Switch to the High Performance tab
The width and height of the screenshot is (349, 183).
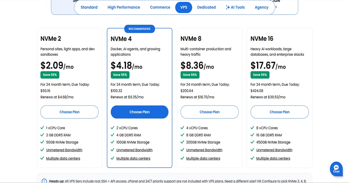(124, 7)
